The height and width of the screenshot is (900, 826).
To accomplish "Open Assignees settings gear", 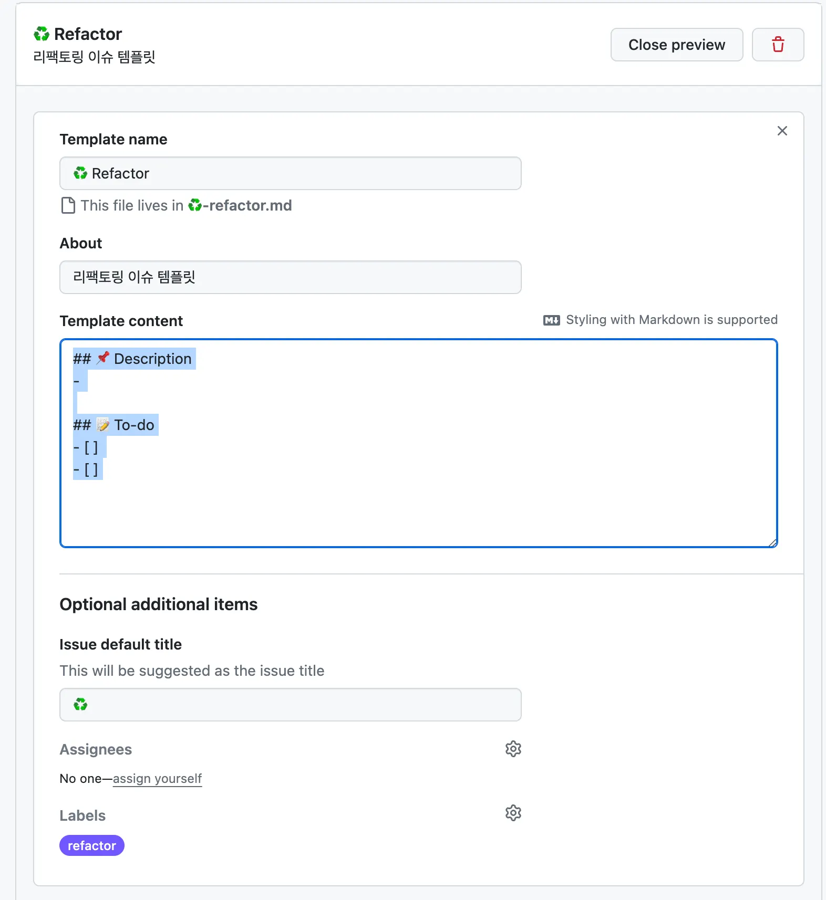I will 513,749.
